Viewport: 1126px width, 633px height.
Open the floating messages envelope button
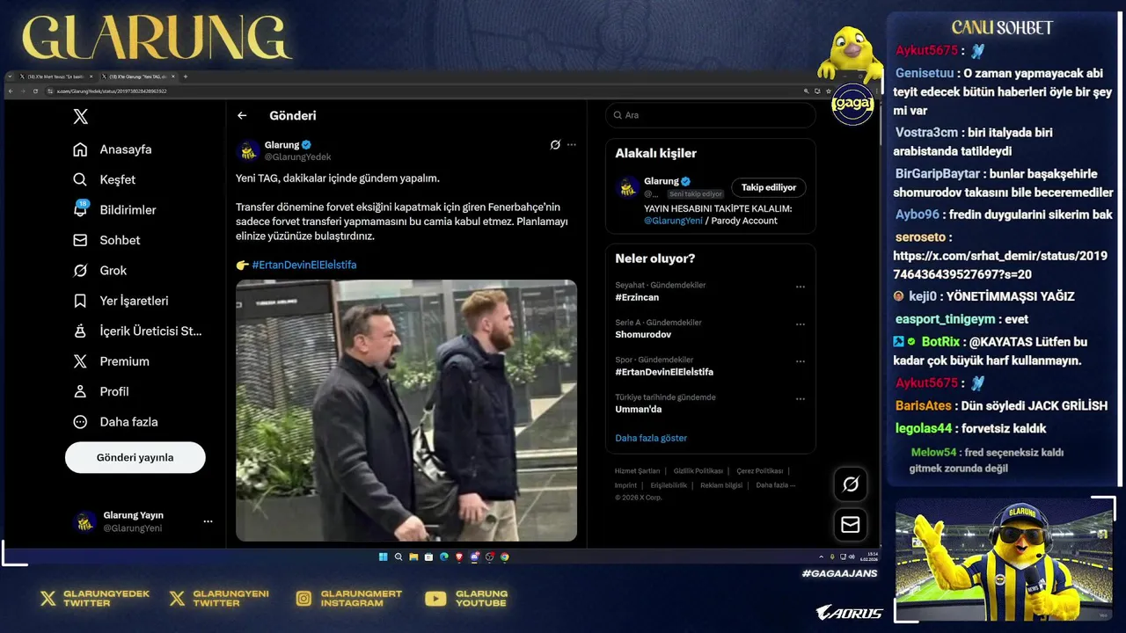851,525
